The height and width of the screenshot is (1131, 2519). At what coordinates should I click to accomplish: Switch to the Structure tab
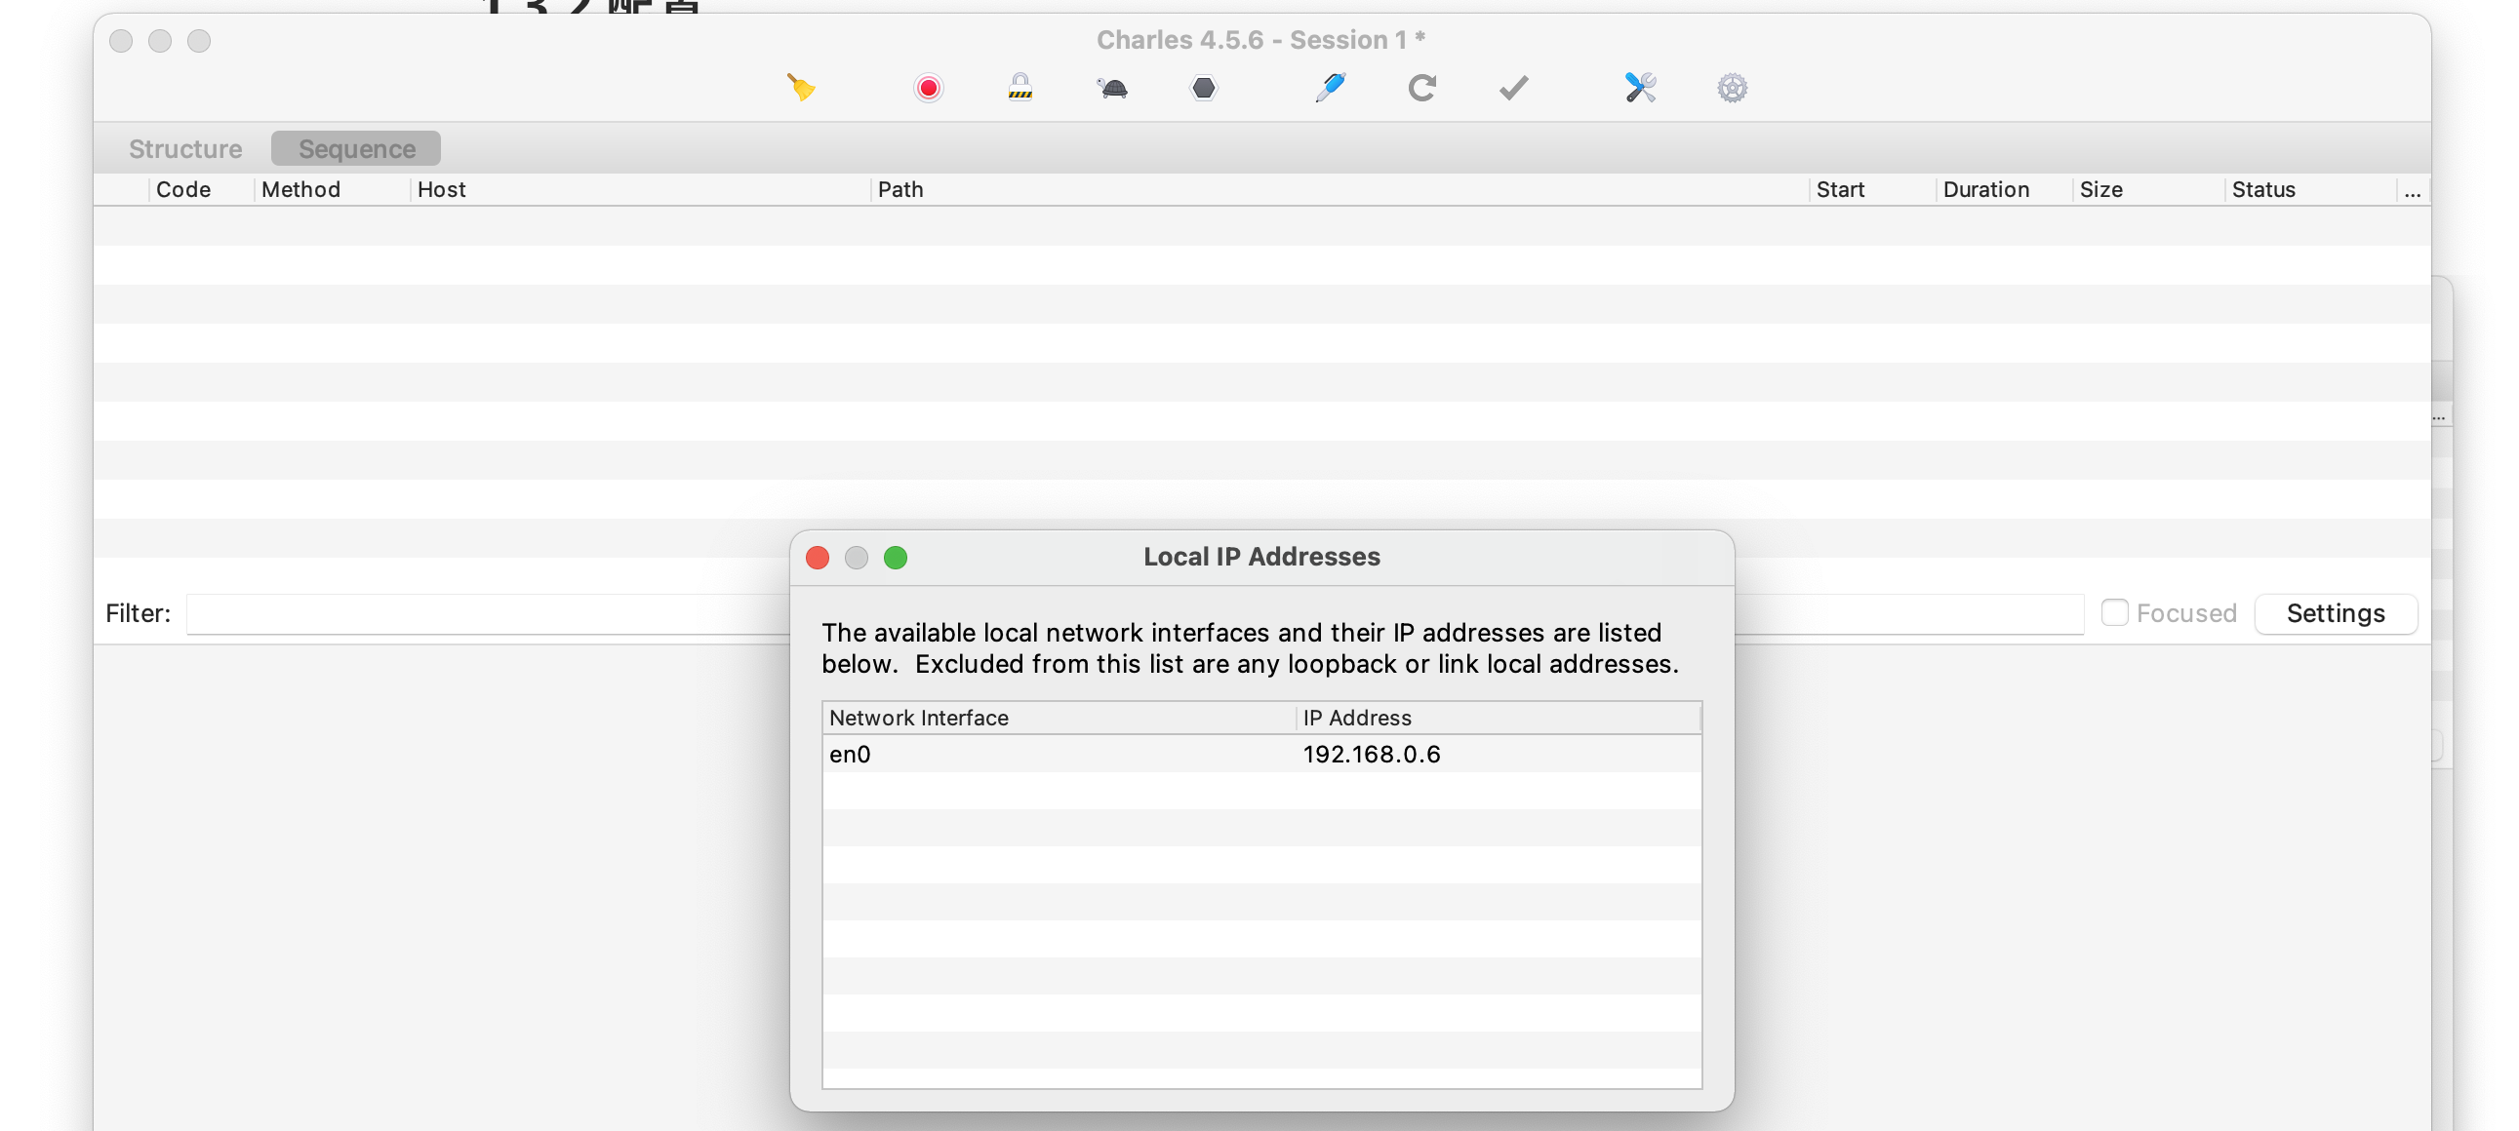184,148
